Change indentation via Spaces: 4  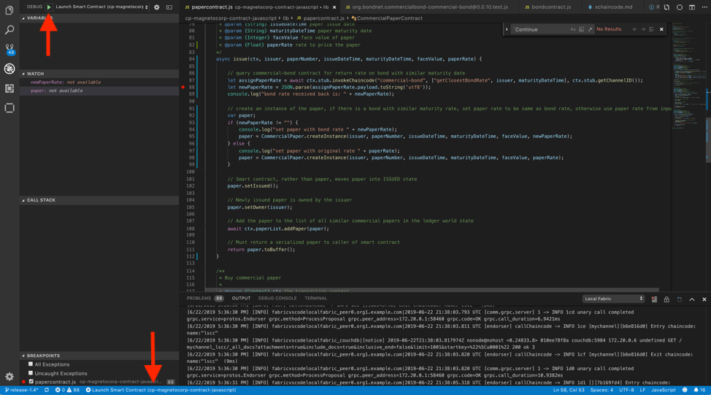602,390
